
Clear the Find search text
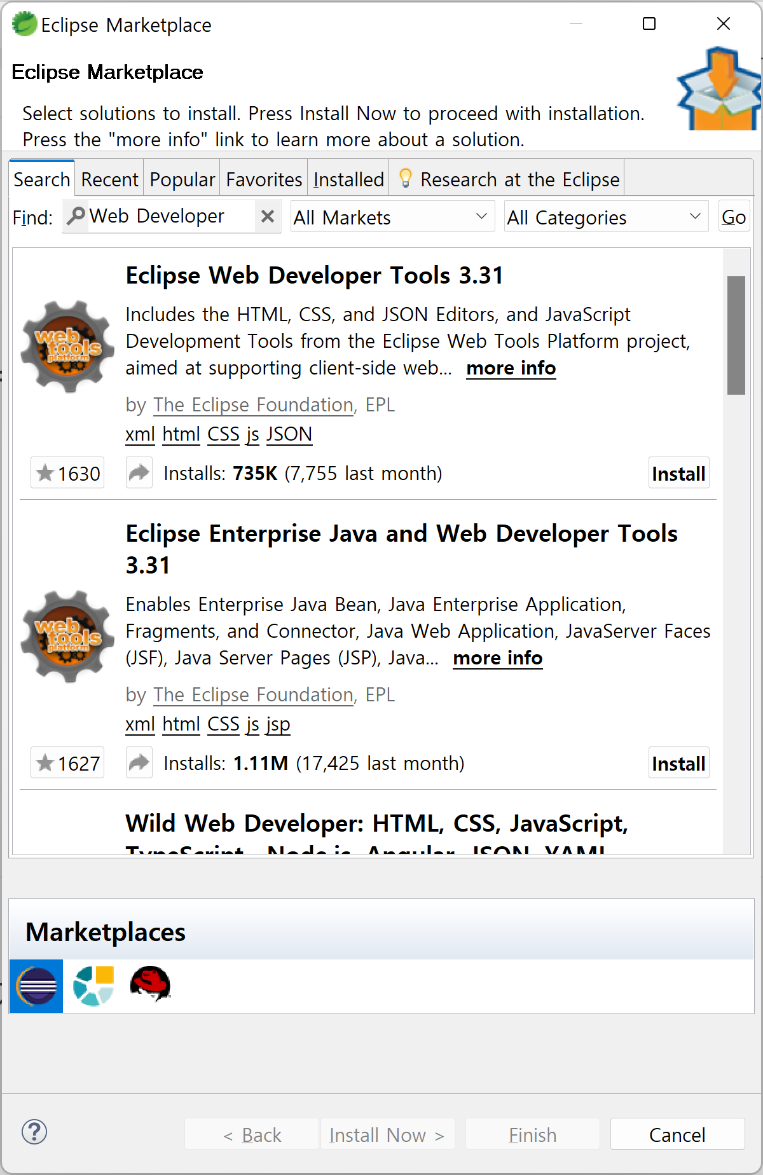(268, 216)
